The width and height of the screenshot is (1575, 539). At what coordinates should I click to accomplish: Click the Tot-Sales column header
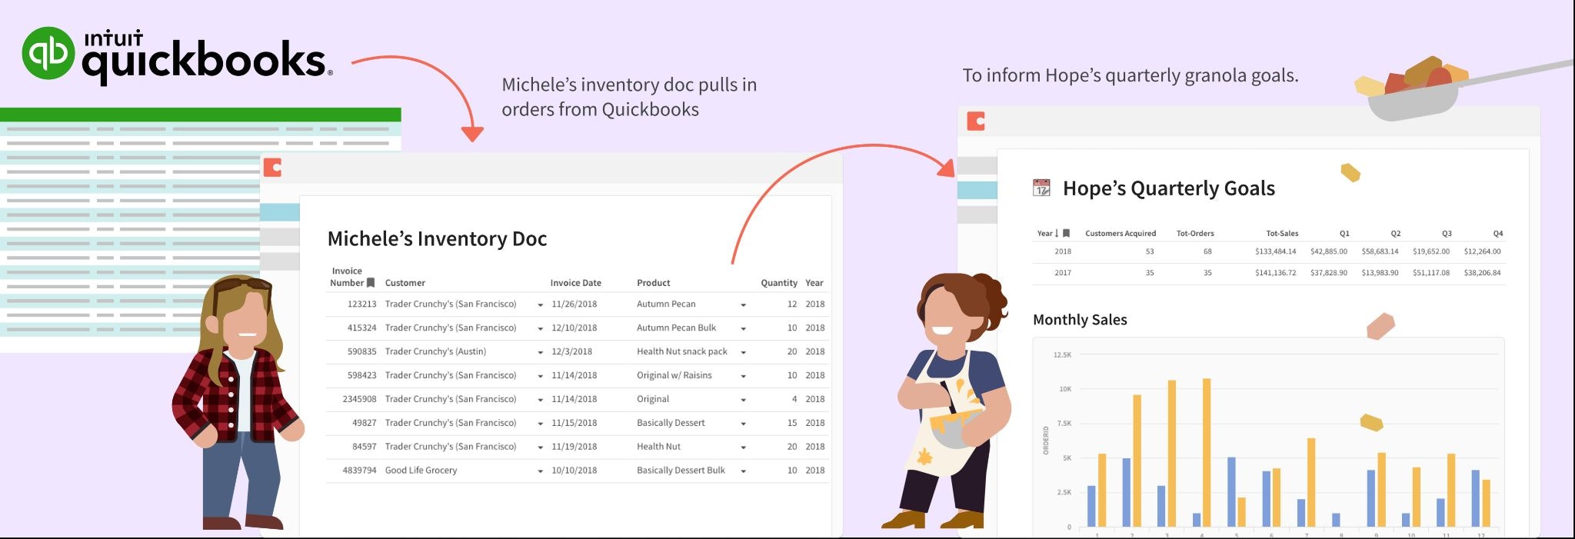(1282, 234)
